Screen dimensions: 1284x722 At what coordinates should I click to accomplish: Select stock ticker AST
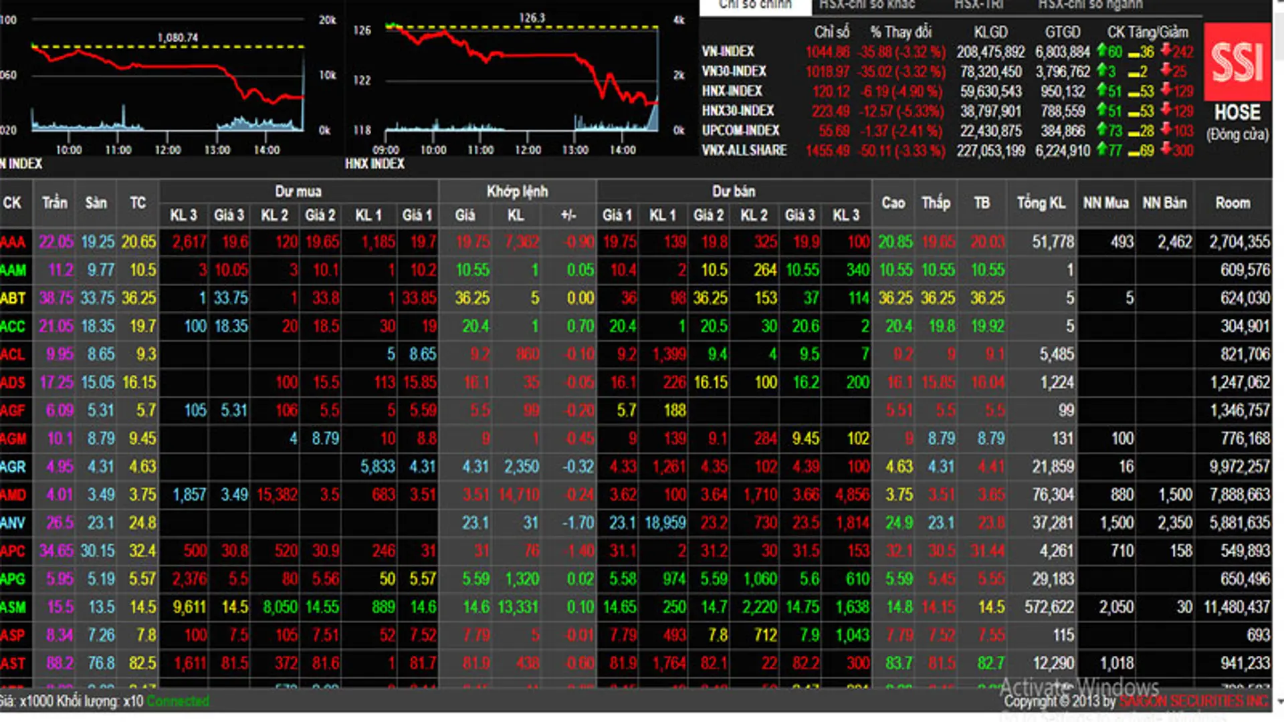(13, 663)
